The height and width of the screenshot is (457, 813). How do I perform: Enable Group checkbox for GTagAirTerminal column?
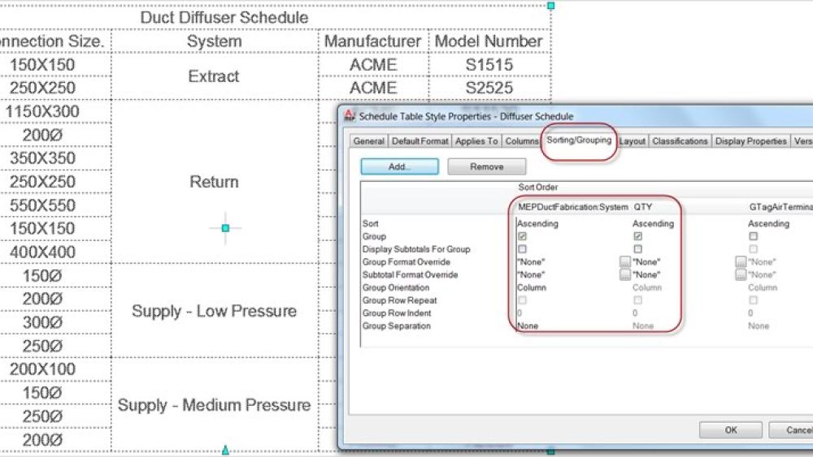[x=754, y=236]
